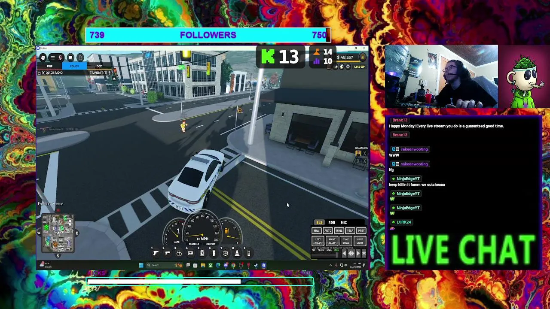The height and width of the screenshot is (309, 550).
Task: Click the COMPACT button under speedometer
Action: (211, 244)
